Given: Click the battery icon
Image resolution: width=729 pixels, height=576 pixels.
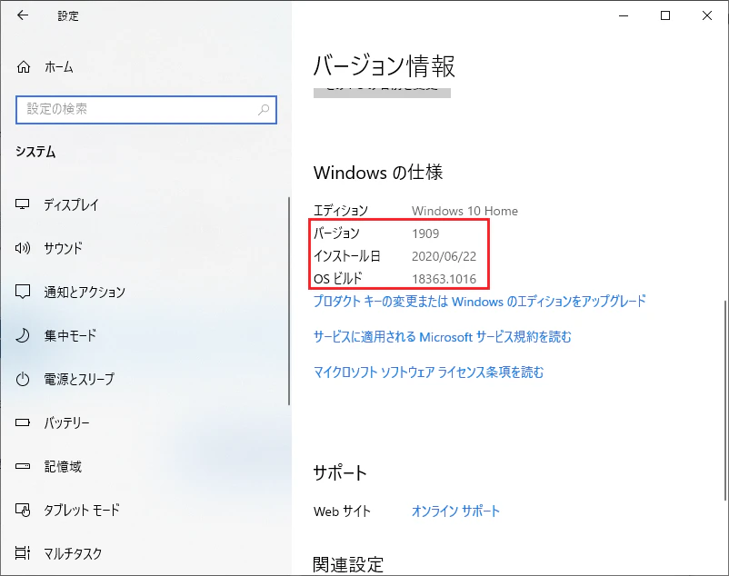Looking at the screenshot, I should (x=23, y=422).
